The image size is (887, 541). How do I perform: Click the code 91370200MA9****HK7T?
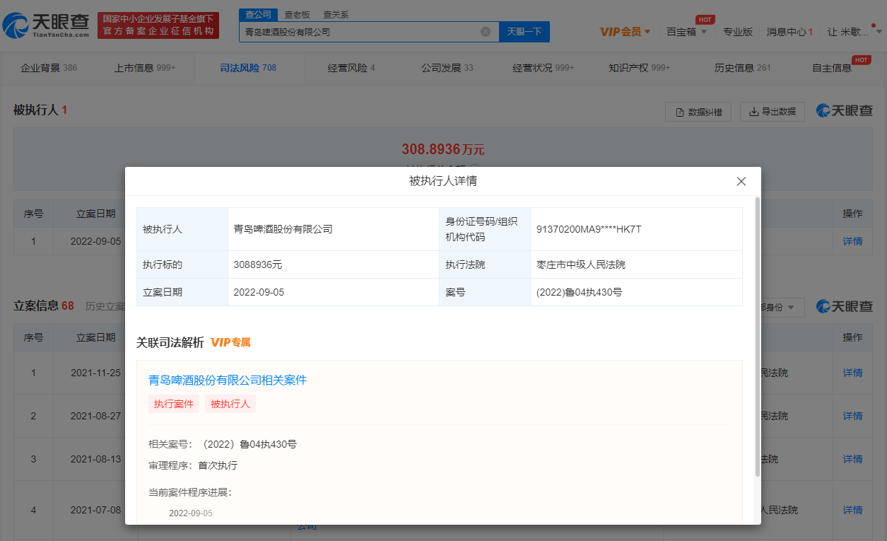(589, 229)
